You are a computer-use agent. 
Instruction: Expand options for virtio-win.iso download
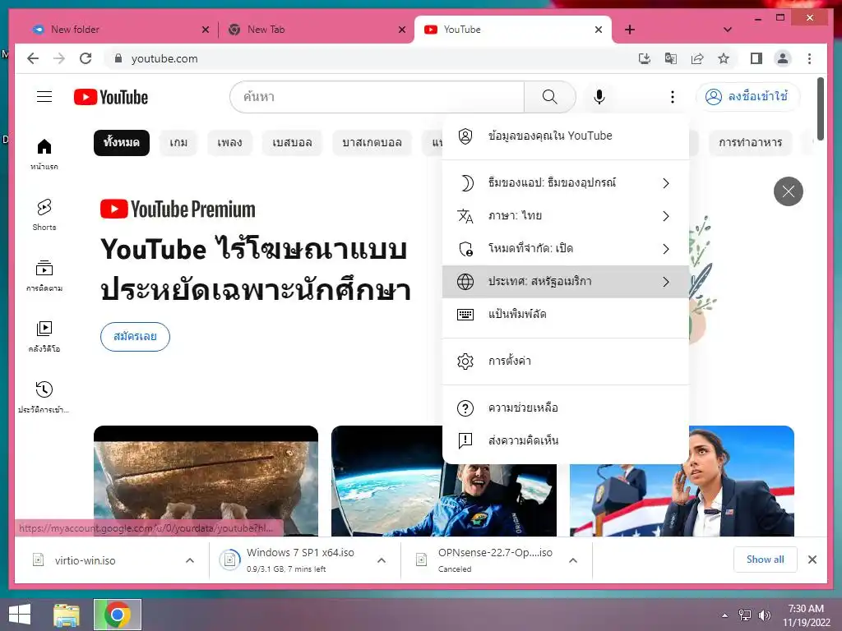click(x=190, y=560)
